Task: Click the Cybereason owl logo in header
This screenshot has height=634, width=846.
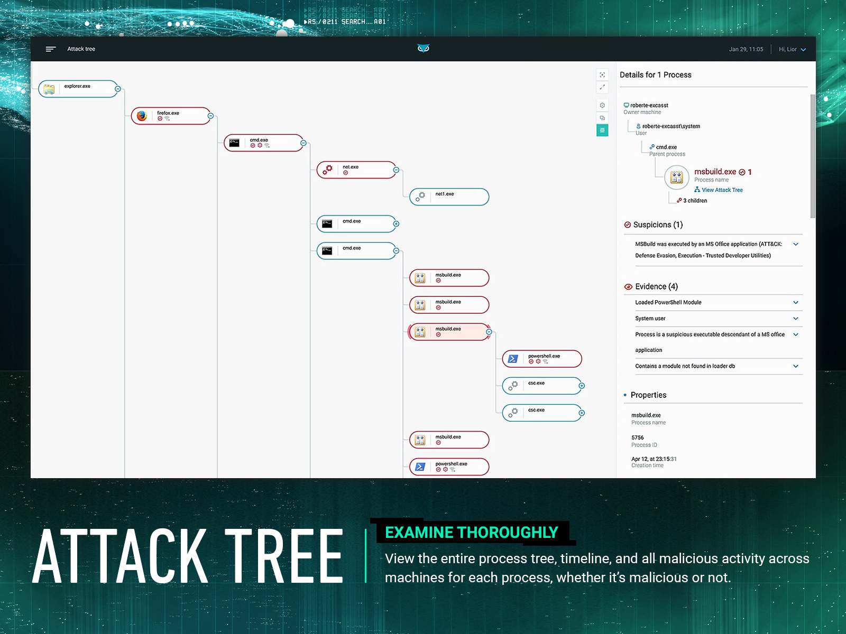Action: pyautogui.click(x=423, y=48)
